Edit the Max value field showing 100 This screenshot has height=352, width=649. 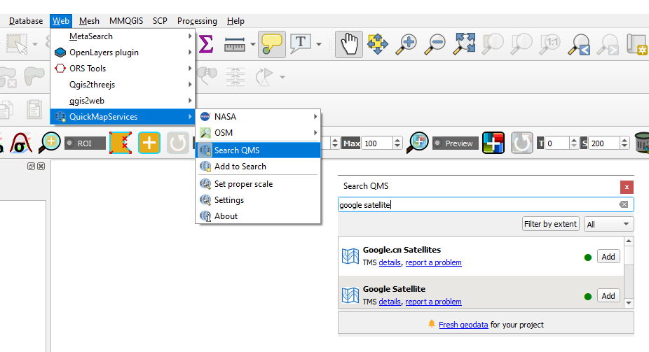pos(377,143)
